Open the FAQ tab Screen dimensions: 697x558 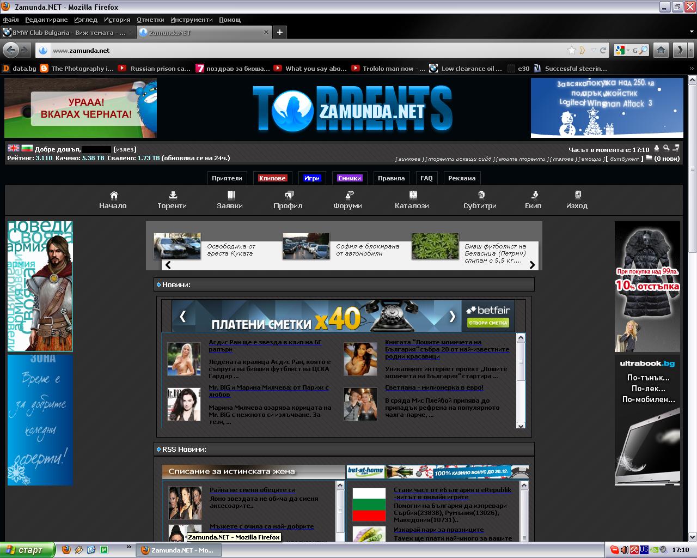tap(426, 178)
